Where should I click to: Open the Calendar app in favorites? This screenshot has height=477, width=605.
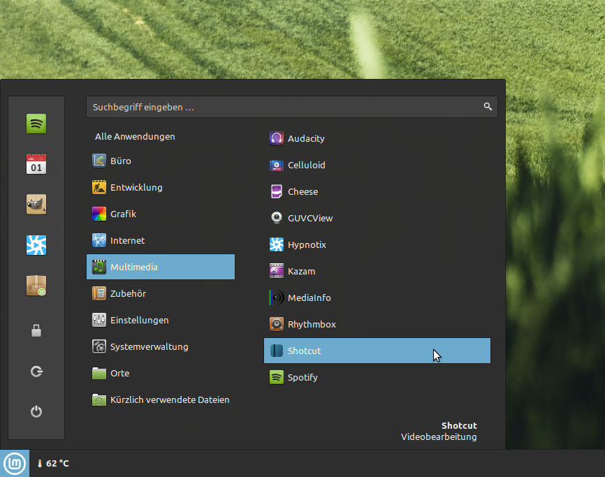click(x=36, y=164)
